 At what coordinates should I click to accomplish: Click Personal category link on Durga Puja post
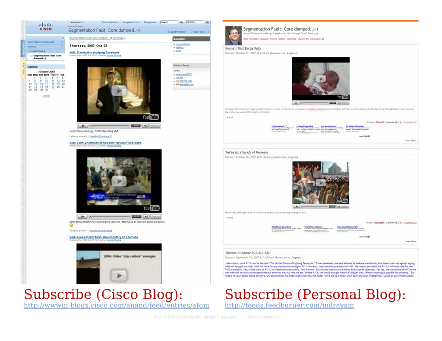[x=380, y=122]
